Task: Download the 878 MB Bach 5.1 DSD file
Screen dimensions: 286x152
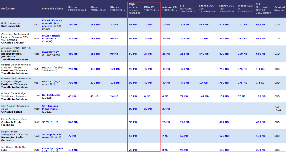Action: (261, 38)
